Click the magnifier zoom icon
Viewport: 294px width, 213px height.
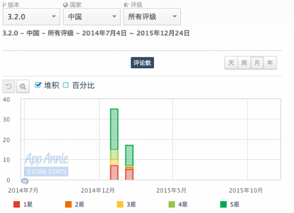click(x=23, y=86)
